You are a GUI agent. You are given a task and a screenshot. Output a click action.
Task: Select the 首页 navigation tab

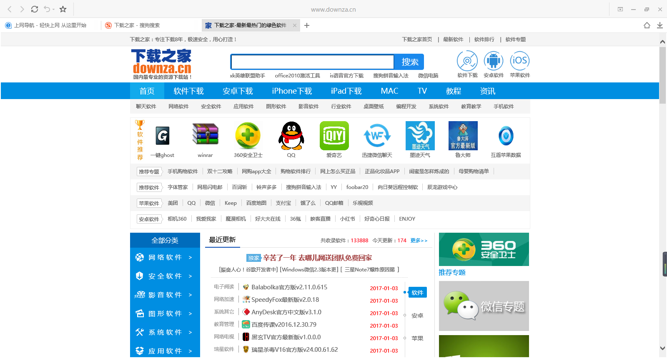point(147,91)
